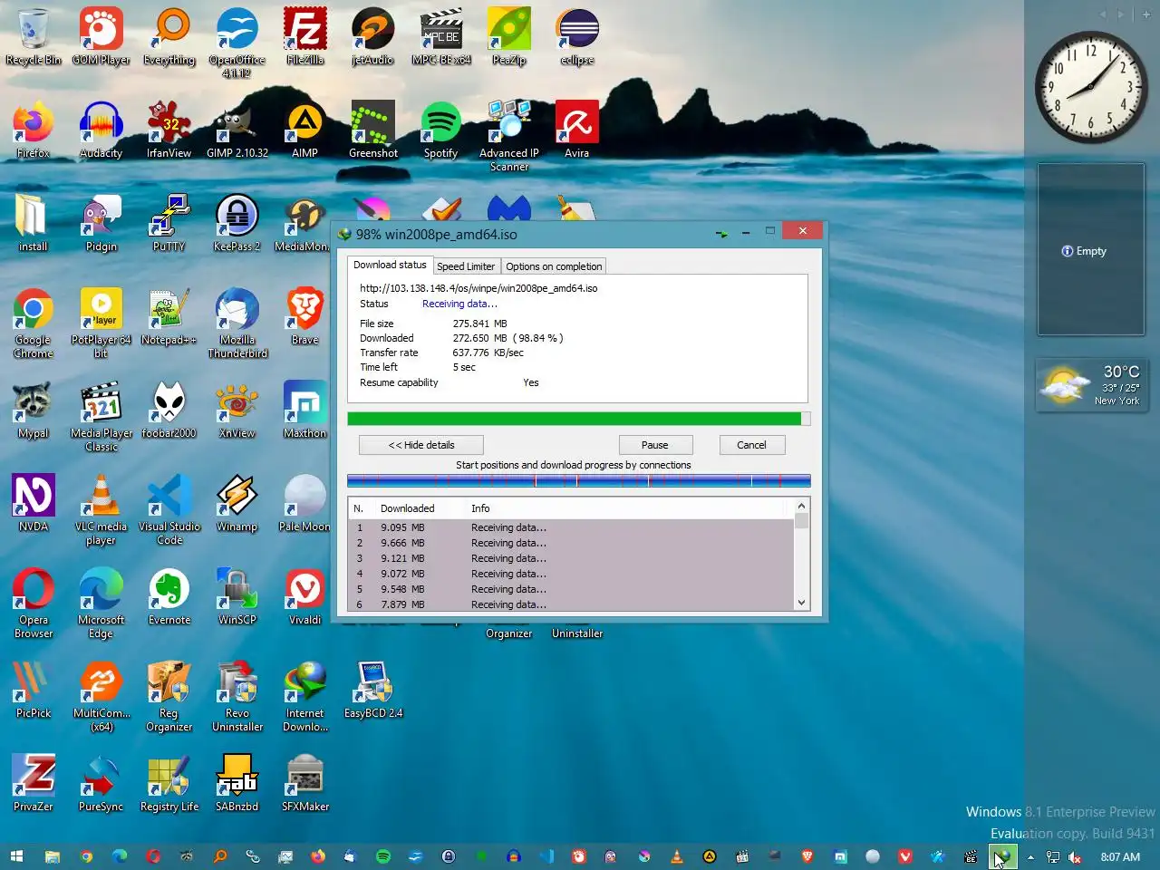This screenshot has width=1160, height=870.
Task: Open Advanced IP Scanner desktop shortcut
Action: (x=508, y=136)
